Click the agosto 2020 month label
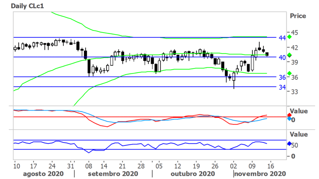 pyautogui.click(x=43, y=174)
